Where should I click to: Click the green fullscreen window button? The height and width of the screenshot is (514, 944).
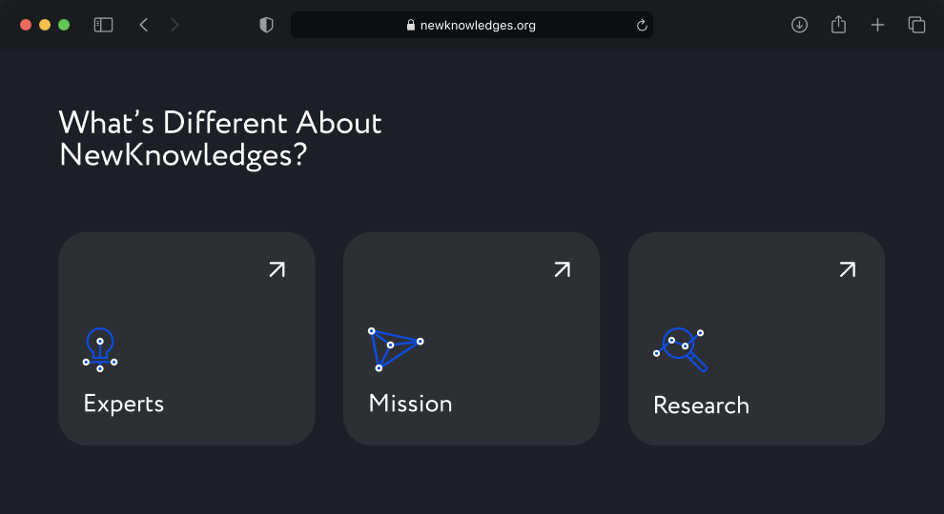point(64,25)
